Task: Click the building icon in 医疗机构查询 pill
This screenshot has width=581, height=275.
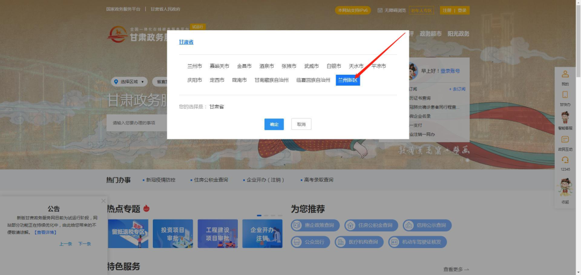Action: [341, 242]
